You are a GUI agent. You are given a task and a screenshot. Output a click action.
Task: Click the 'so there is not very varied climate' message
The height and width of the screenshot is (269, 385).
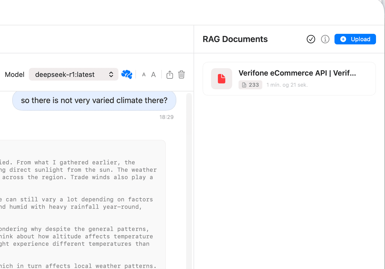pyautogui.click(x=94, y=100)
